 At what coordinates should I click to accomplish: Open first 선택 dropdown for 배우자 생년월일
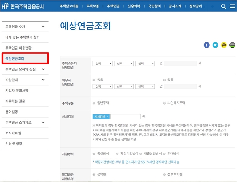[x=102, y=86]
